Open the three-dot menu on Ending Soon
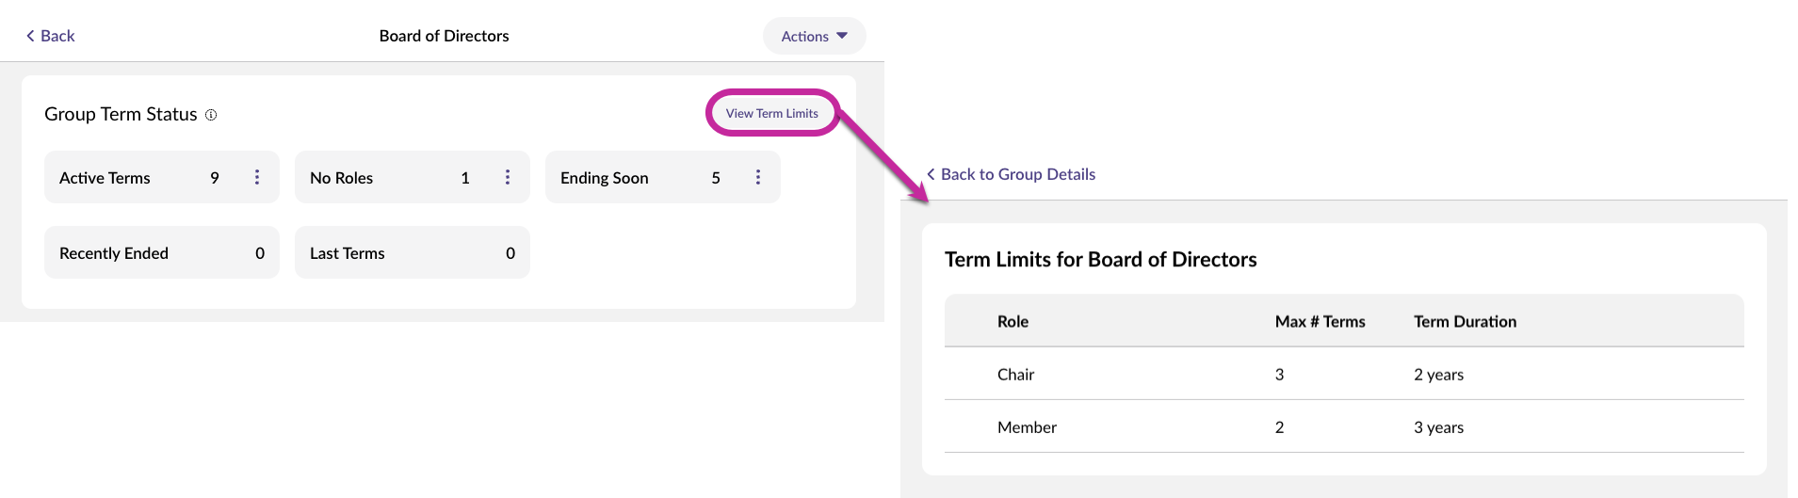1798x498 pixels. click(758, 177)
